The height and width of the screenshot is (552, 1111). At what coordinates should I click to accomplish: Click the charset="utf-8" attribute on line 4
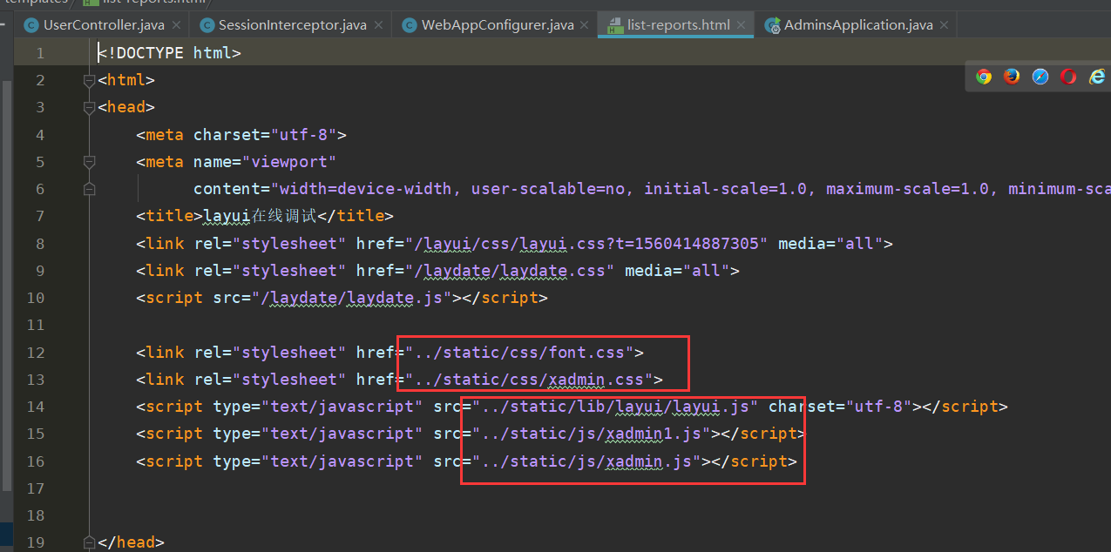pyautogui.click(x=265, y=135)
